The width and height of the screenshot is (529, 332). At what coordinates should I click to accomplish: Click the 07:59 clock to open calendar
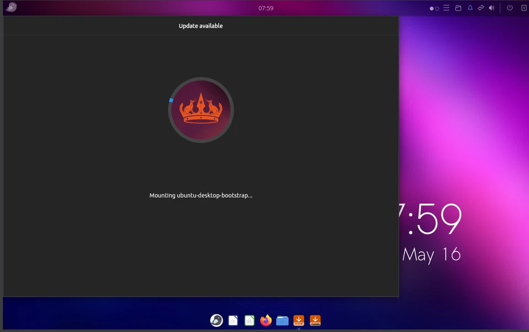click(266, 8)
